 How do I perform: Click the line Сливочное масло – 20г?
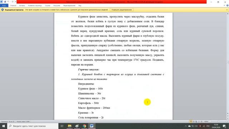point(92,98)
